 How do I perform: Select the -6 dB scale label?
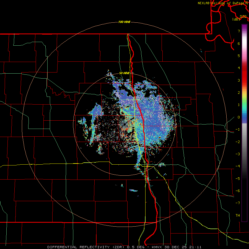[238, 191]
